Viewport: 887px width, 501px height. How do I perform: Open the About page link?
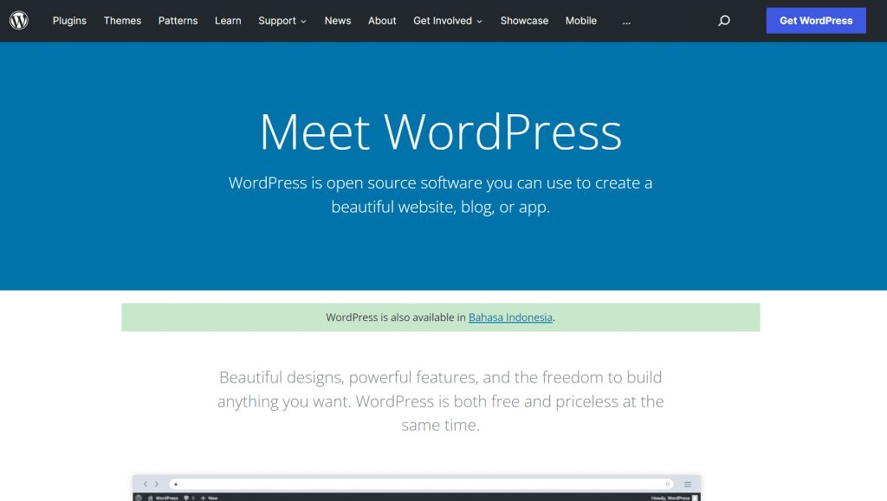pos(382,21)
